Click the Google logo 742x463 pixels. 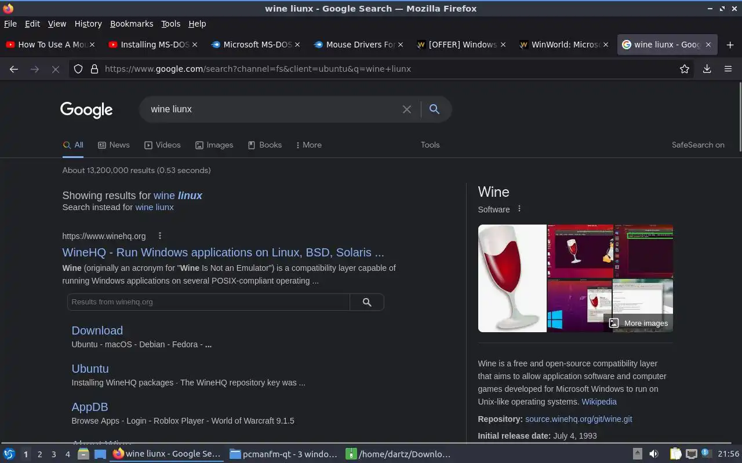86,109
